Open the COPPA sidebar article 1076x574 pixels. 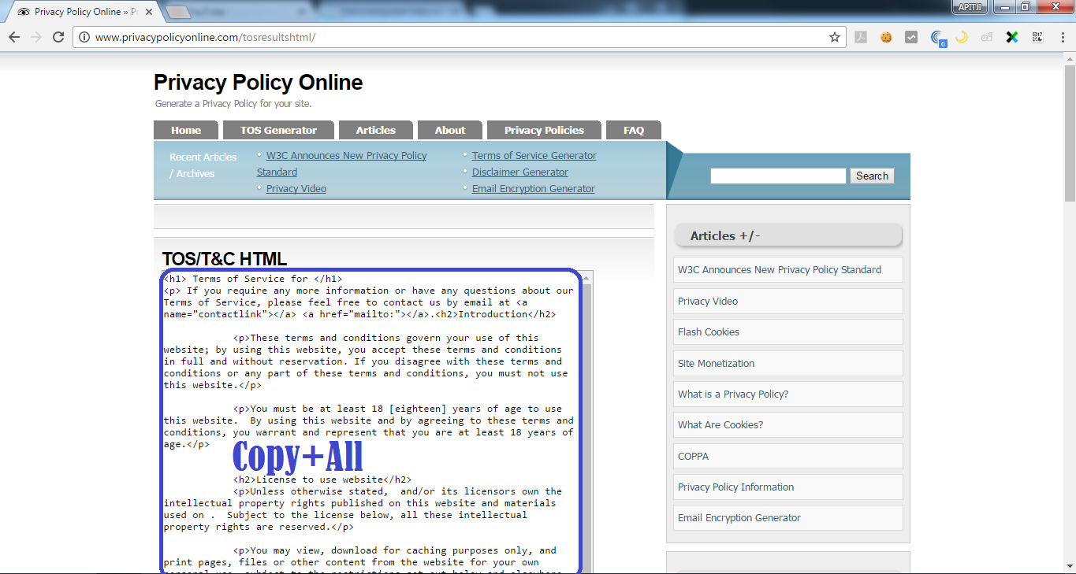pos(788,456)
